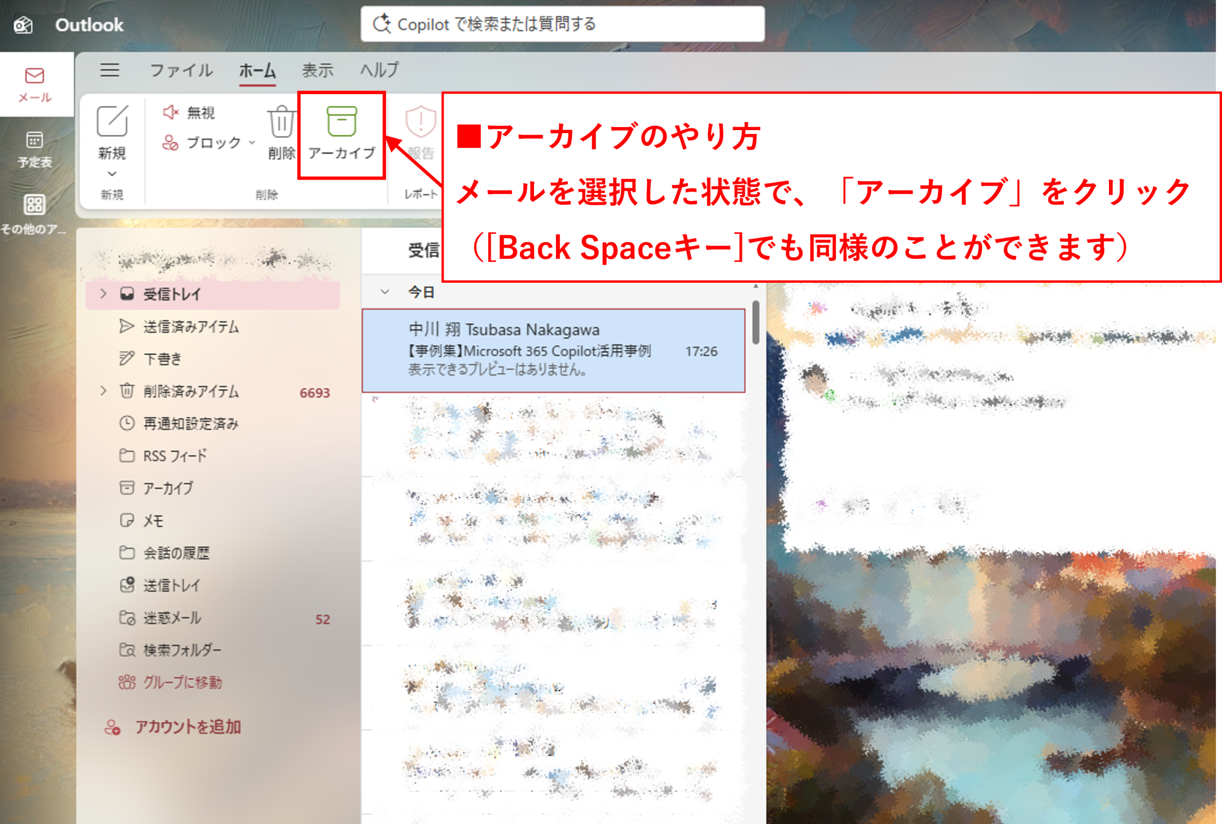The image size is (1222, 824).
Task: Toggle the hamburger navigation pane button
Action: tap(110, 70)
